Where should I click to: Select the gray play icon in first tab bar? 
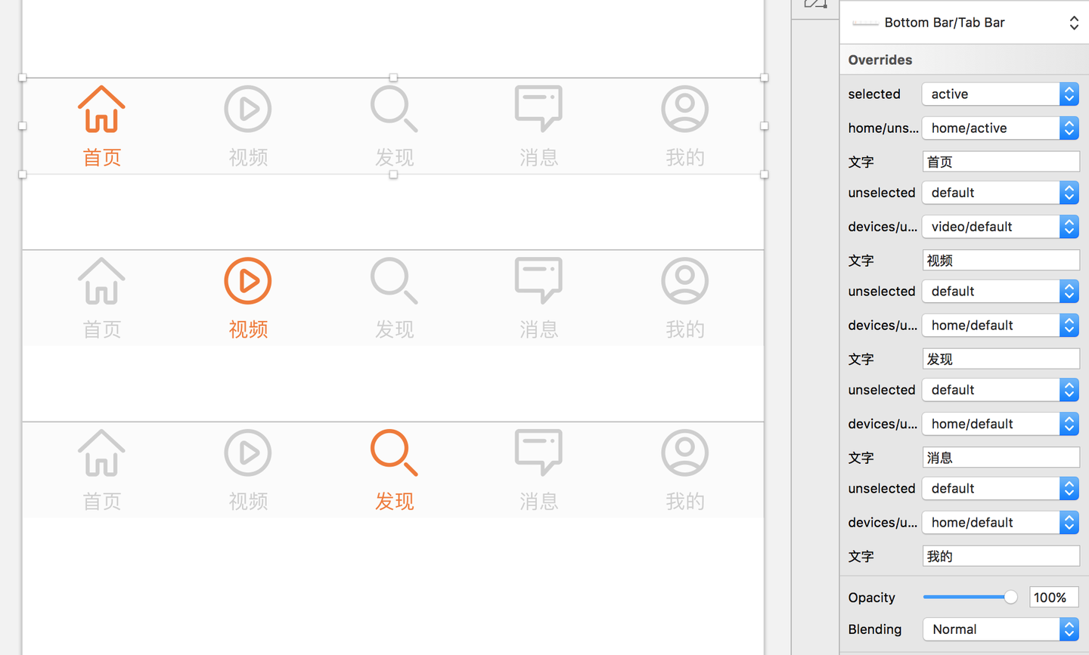[248, 108]
